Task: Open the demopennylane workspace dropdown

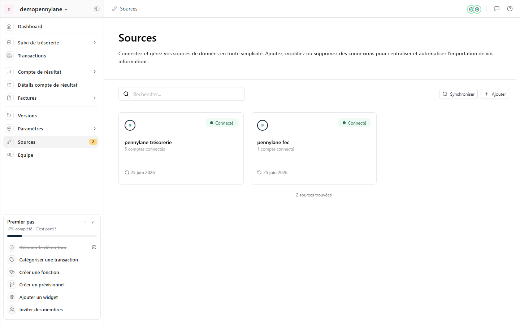Action: click(x=44, y=9)
